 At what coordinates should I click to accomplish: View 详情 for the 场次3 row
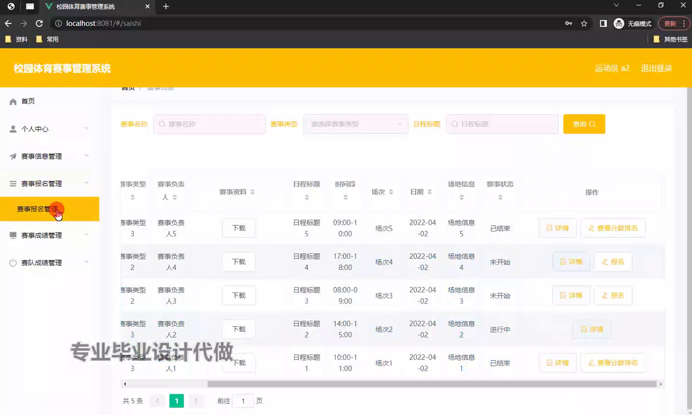click(571, 295)
